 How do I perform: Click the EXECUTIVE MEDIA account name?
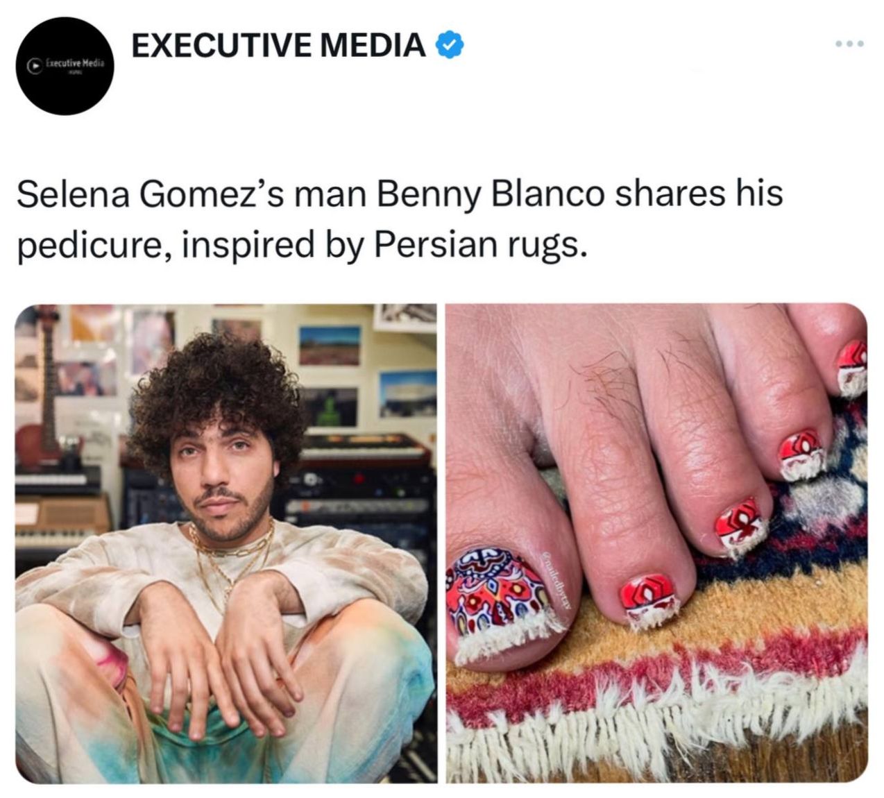point(278,45)
